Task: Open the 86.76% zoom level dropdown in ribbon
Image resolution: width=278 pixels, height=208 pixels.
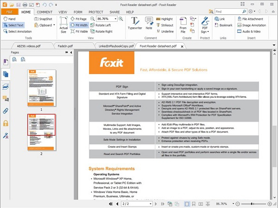Action: pos(115,19)
